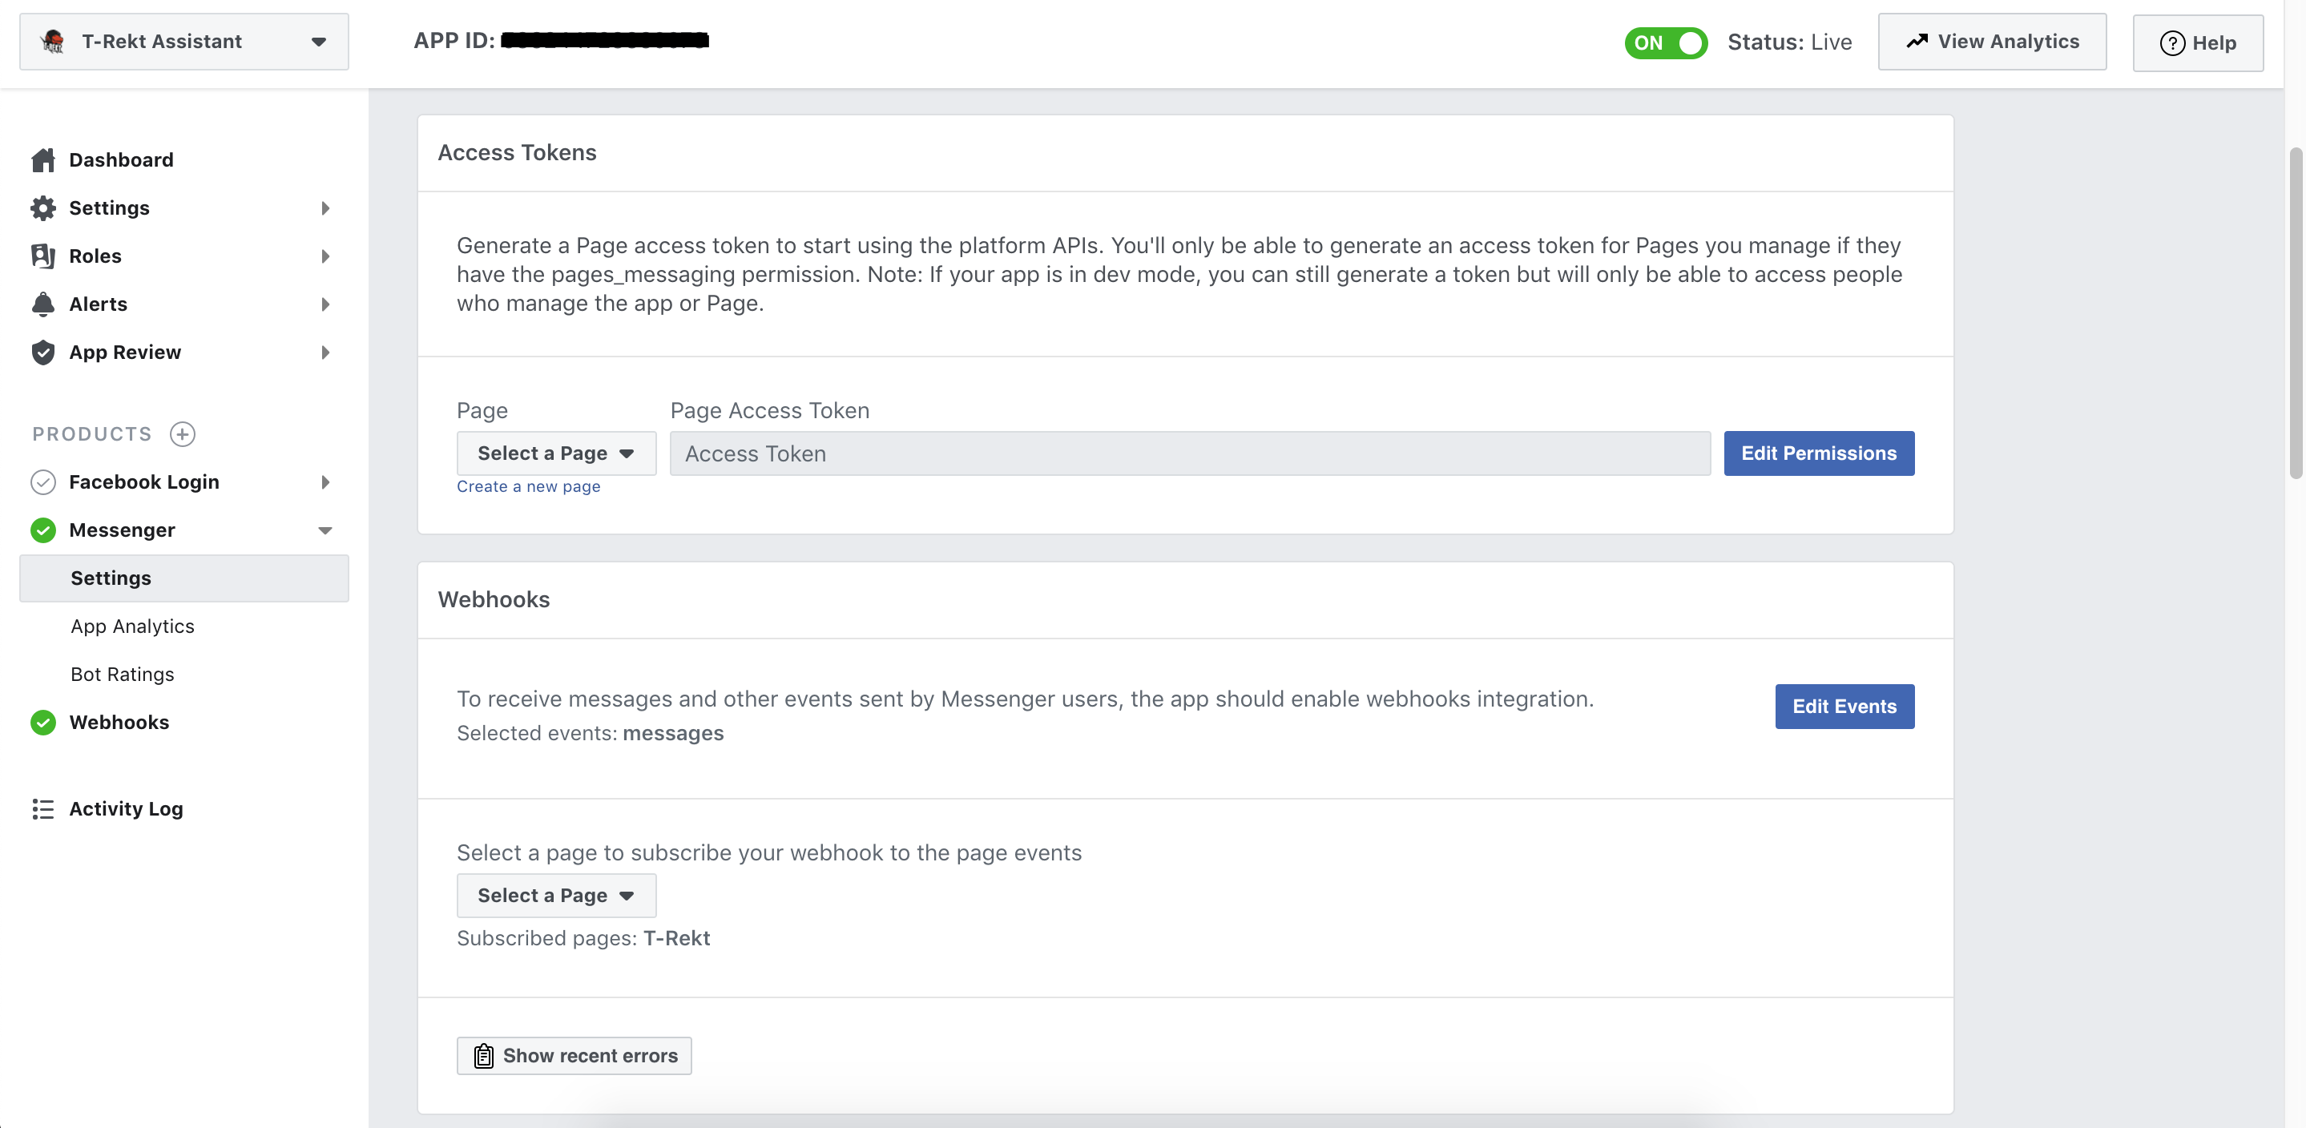Image resolution: width=2306 pixels, height=1128 pixels.
Task: Toggle the app status ON switch
Action: (x=1665, y=42)
